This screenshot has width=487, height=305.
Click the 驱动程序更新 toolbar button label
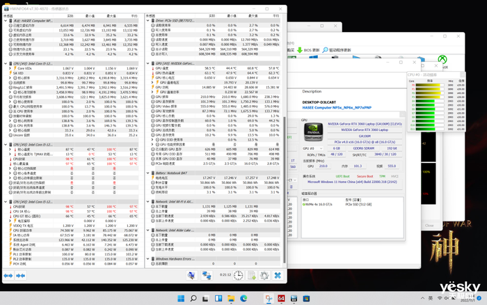[340, 50]
